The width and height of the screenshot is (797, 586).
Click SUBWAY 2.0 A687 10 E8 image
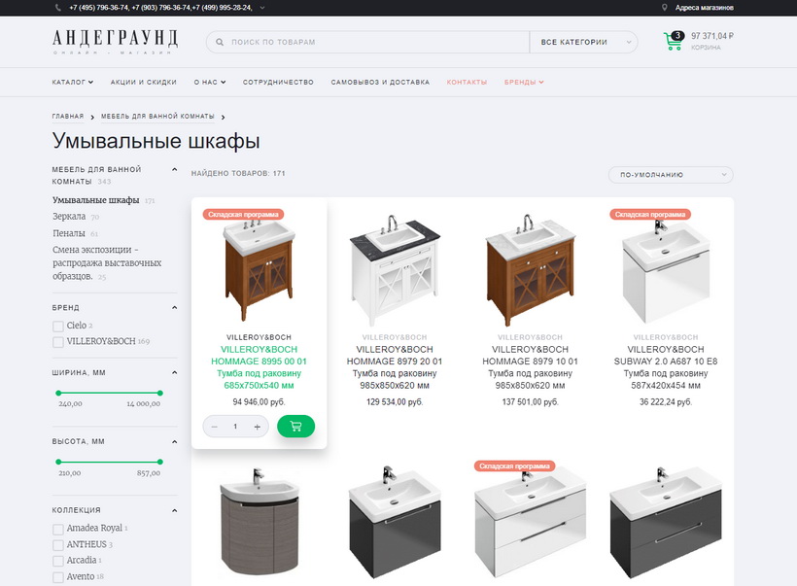point(666,272)
